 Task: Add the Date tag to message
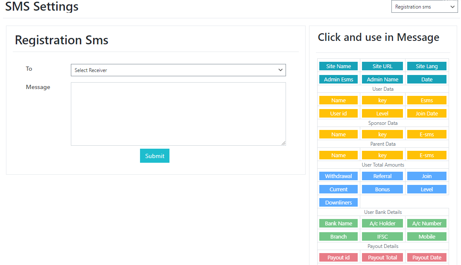click(x=426, y=79)
